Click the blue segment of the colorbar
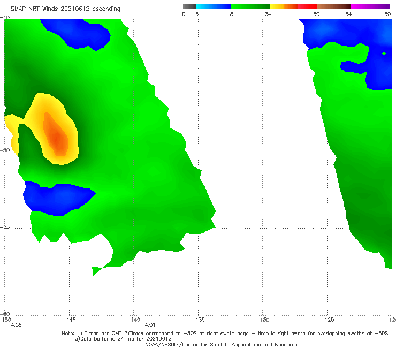This screenshot has height=348, width=396. click(x=214, y=6)
